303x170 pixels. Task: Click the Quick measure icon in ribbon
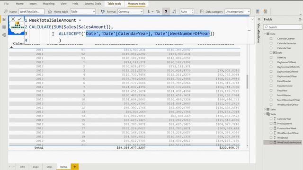click(x=266, y=11)
